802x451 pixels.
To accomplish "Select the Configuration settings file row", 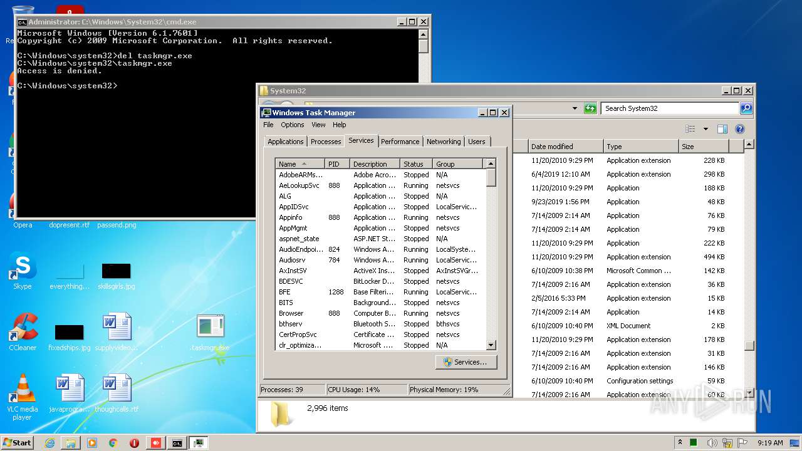I will tap(628, 381).
